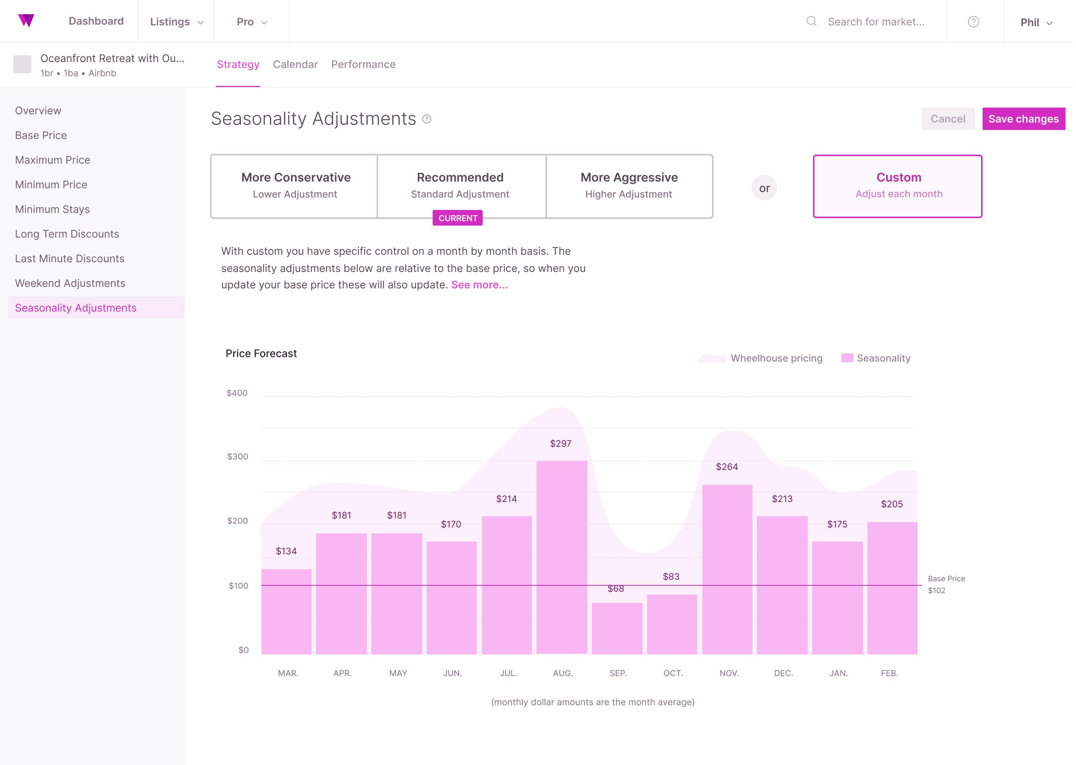This screenshot has width=1076, height=765.
Task: Click the December $213 bar
Action: pyautogui.click(x=782, y=586)
